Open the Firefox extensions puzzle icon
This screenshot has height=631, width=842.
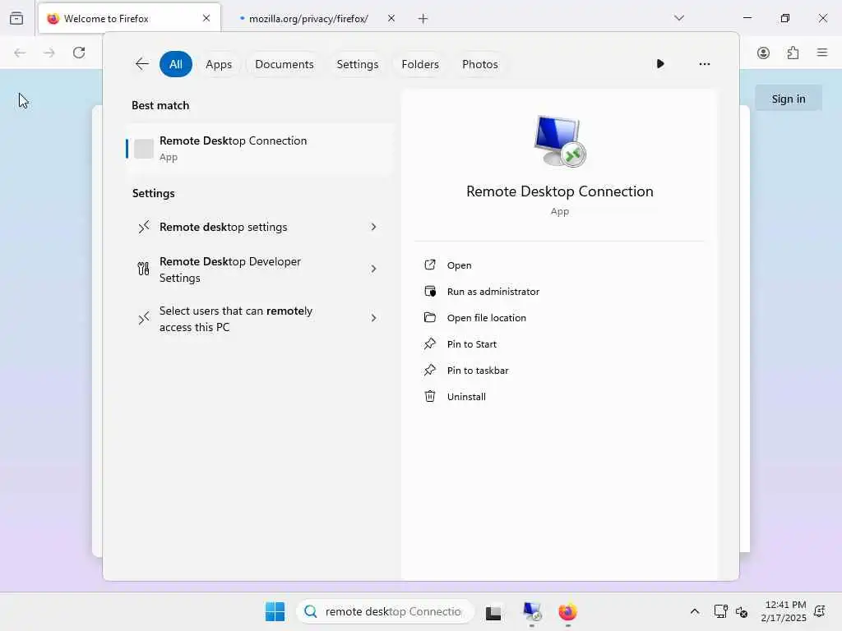793,53
